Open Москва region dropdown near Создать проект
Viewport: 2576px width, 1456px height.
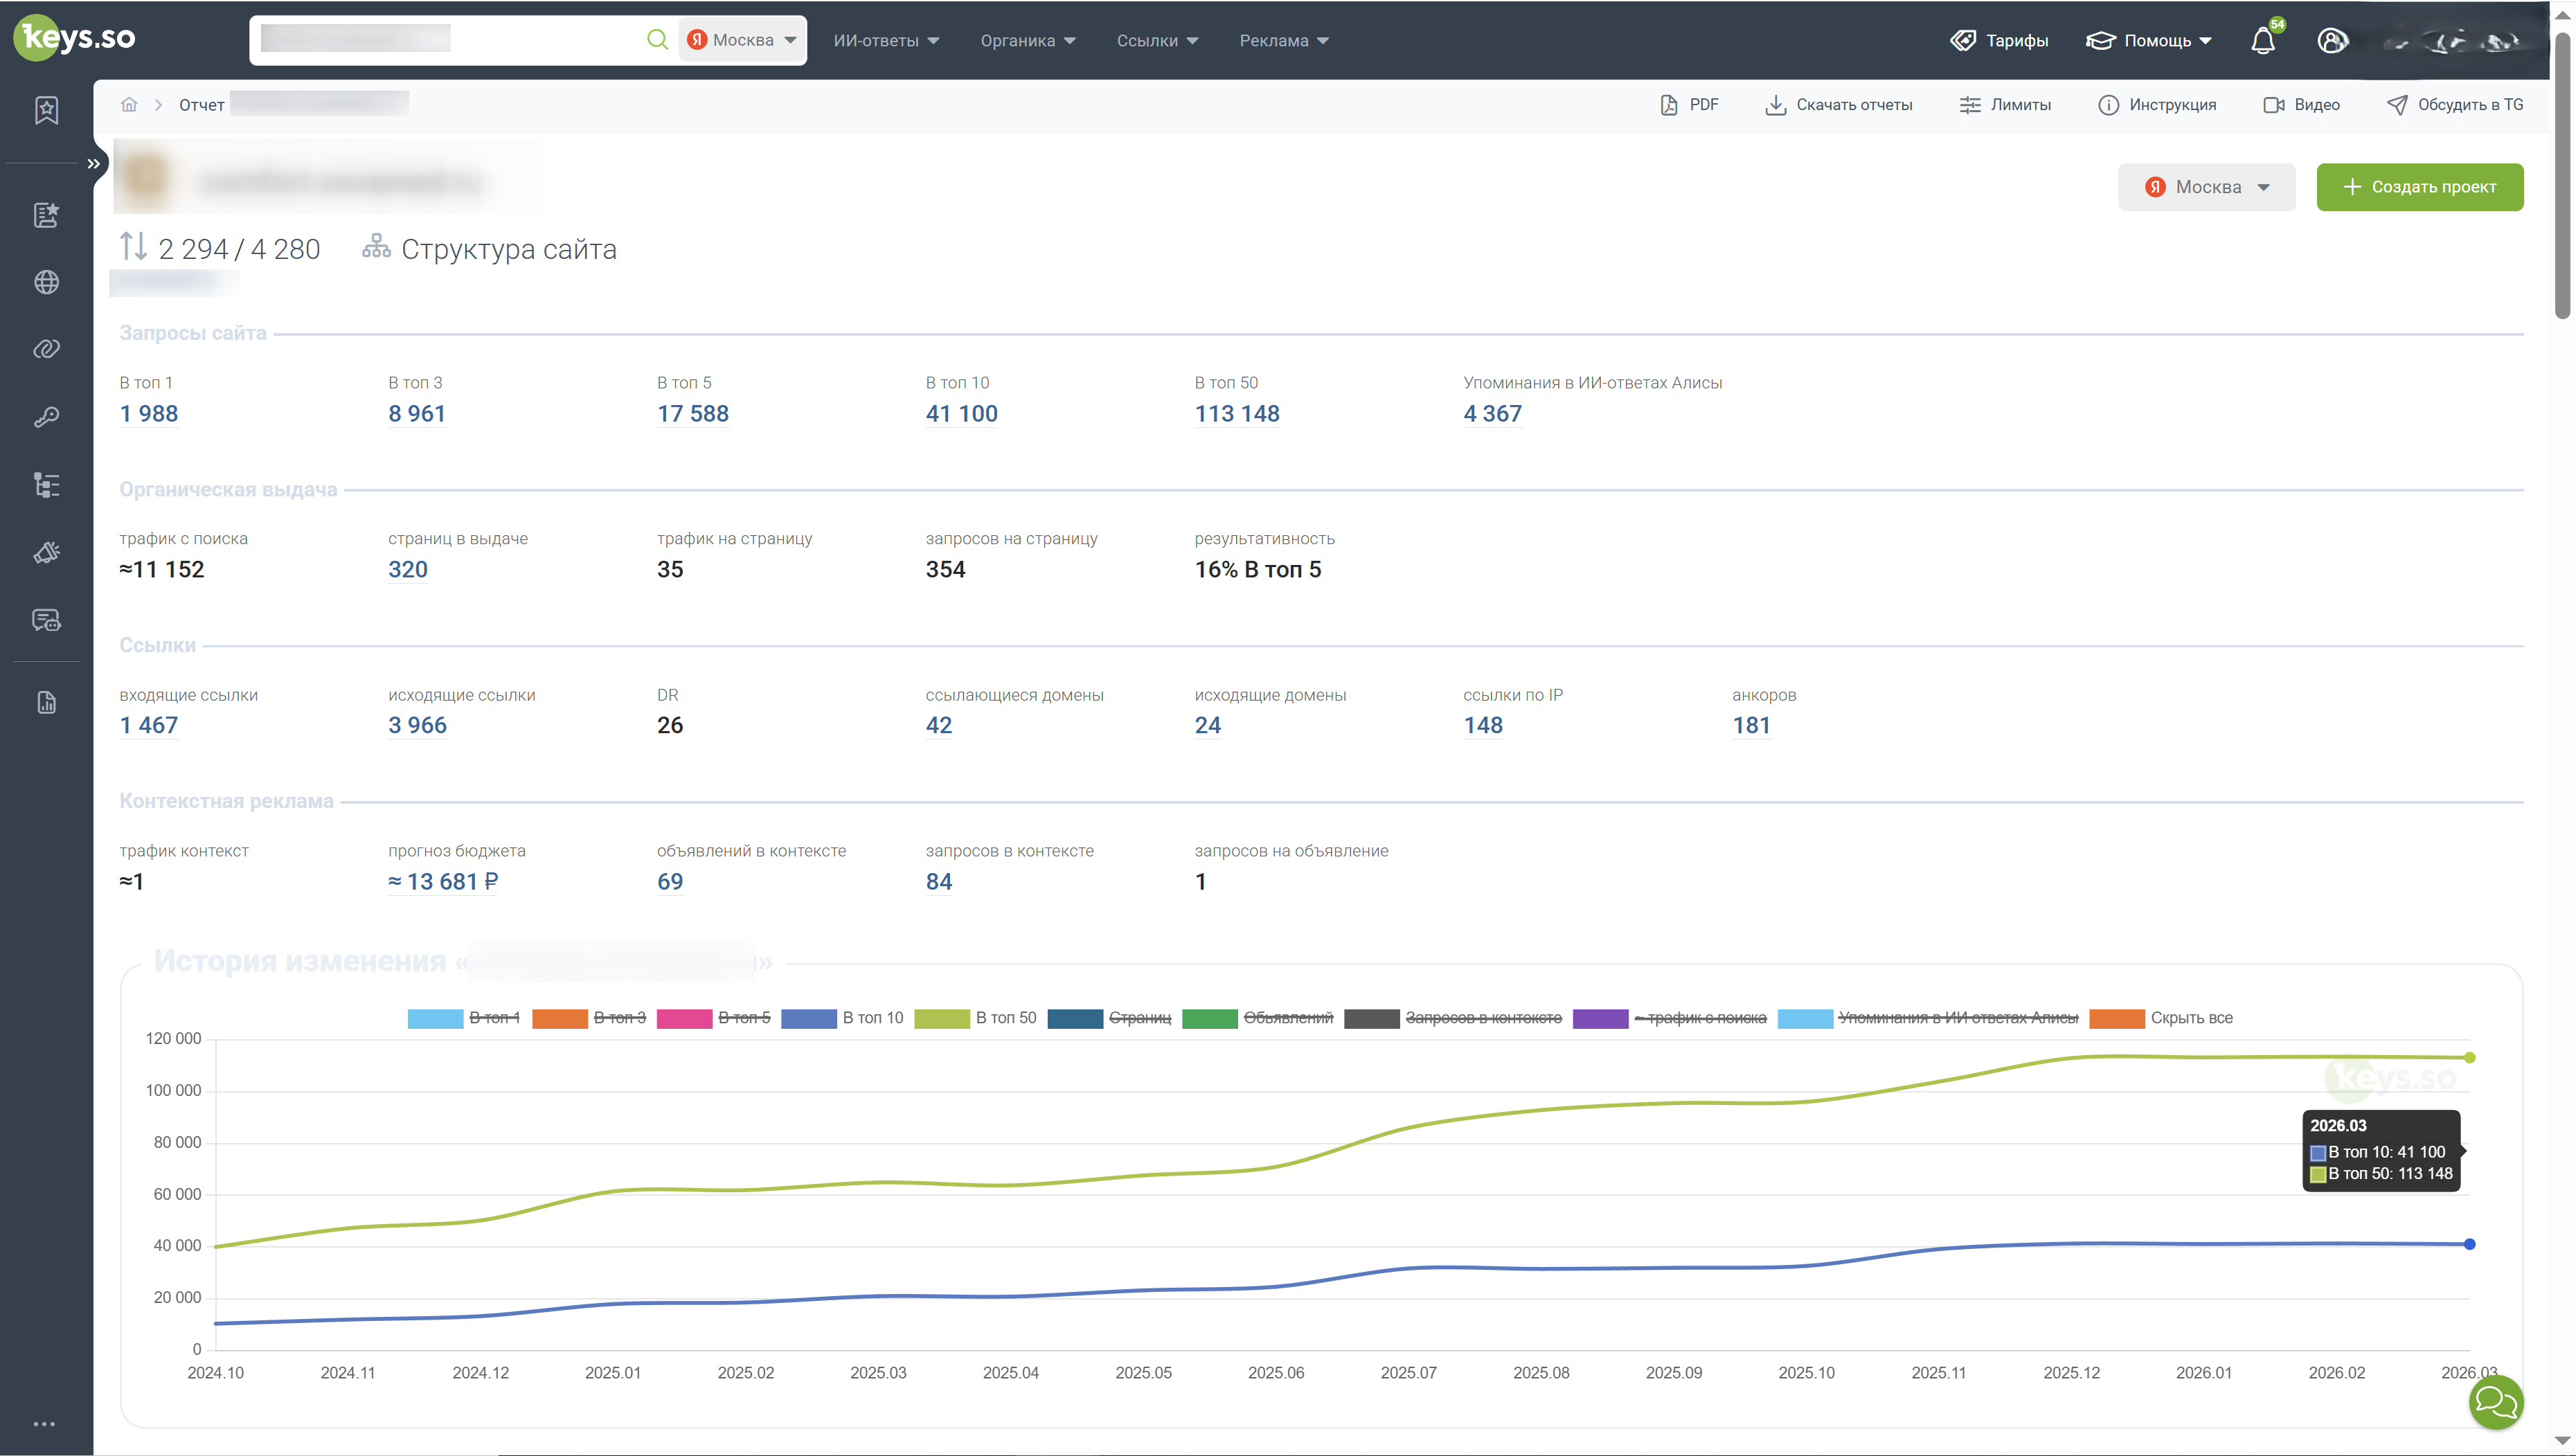point(2206,187)
